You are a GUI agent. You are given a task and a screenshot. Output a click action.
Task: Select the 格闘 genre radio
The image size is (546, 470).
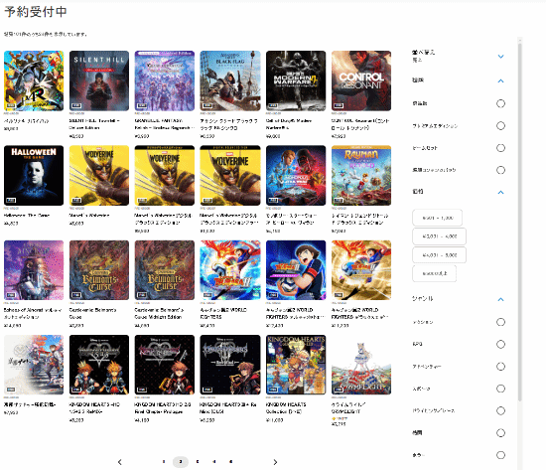tap(500, 433)
